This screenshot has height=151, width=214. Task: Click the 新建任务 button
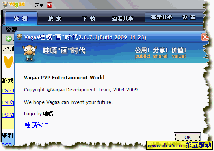pyautogui.click(x=162, y=17)
